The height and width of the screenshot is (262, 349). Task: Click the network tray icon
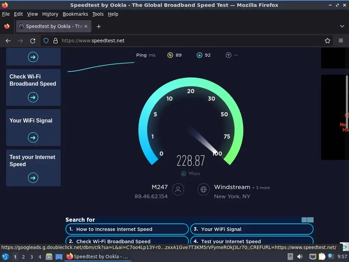click(313, 257)
